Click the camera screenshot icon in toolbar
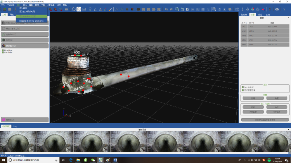This screenshot has height=163, width=291. point(66,9)
